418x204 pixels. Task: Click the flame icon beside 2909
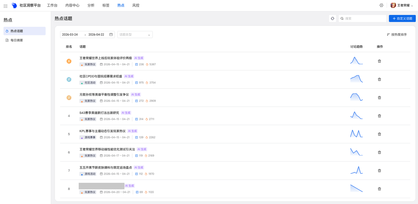(x=147, y=101)
